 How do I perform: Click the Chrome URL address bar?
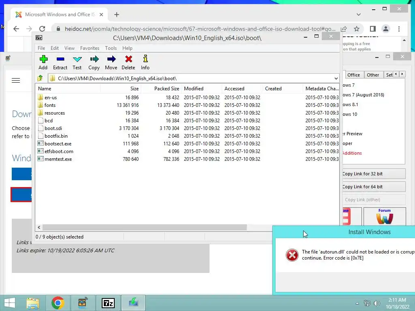pyautogui.click(x=200, y=29)
